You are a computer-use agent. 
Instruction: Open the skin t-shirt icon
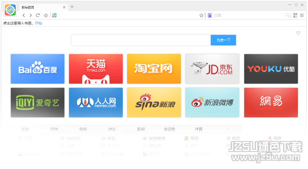(298, 33)
